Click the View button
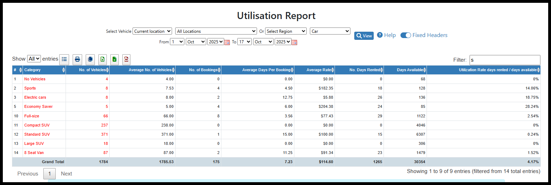 364,36
